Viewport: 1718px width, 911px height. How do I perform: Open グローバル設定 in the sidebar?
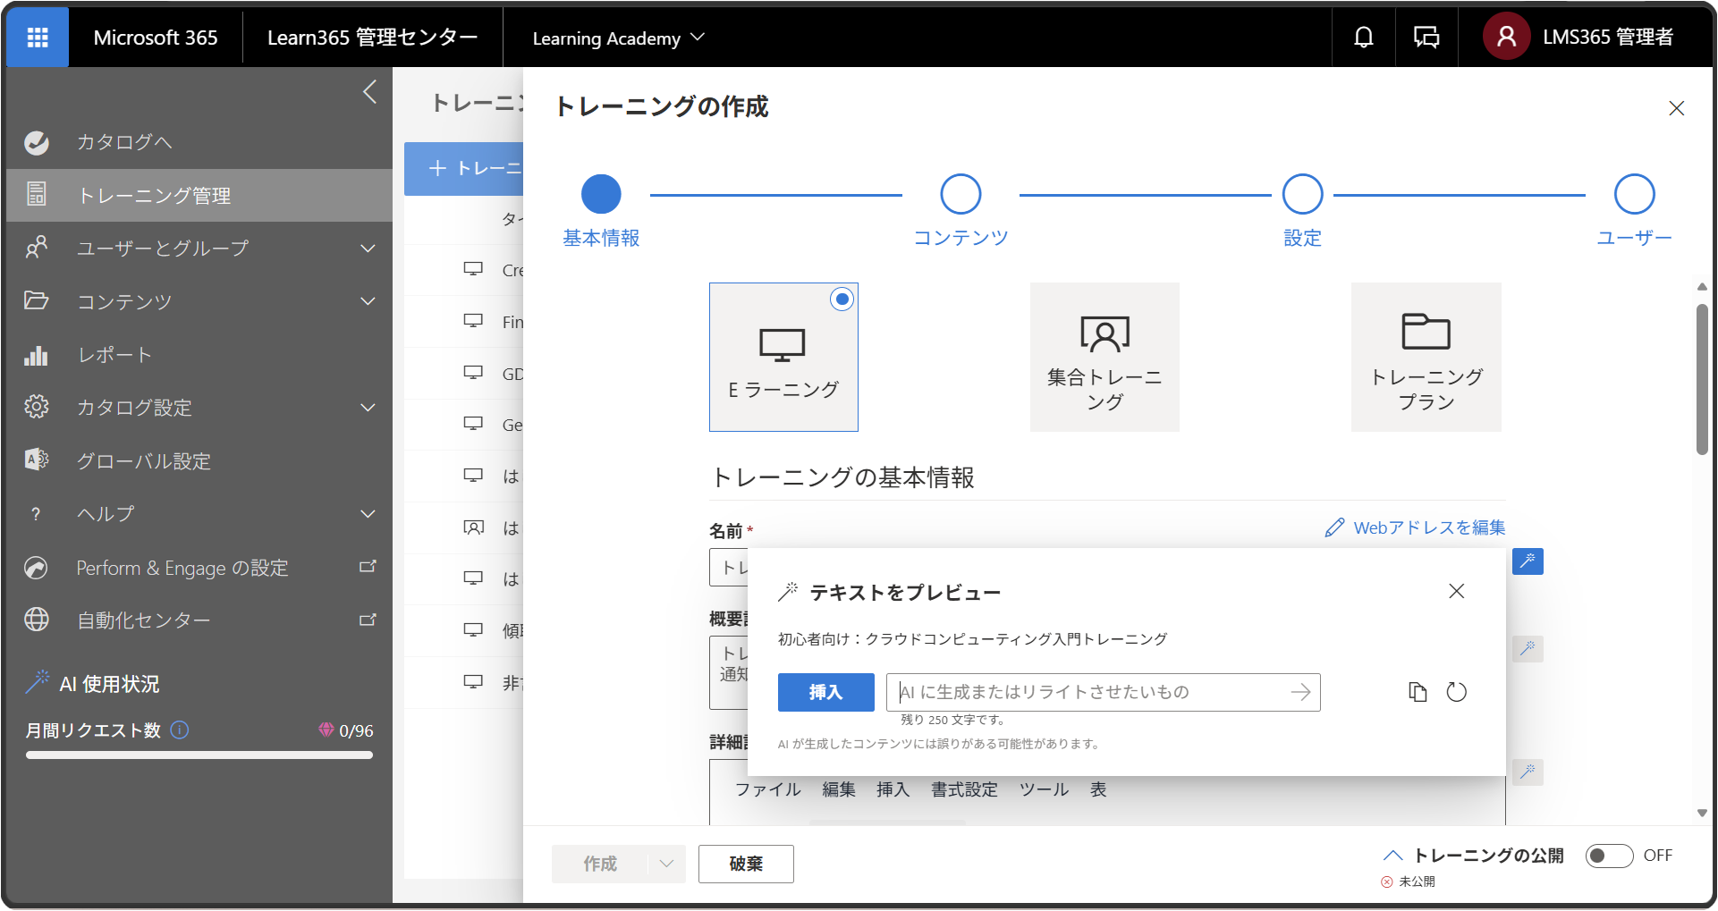[199, 461]
